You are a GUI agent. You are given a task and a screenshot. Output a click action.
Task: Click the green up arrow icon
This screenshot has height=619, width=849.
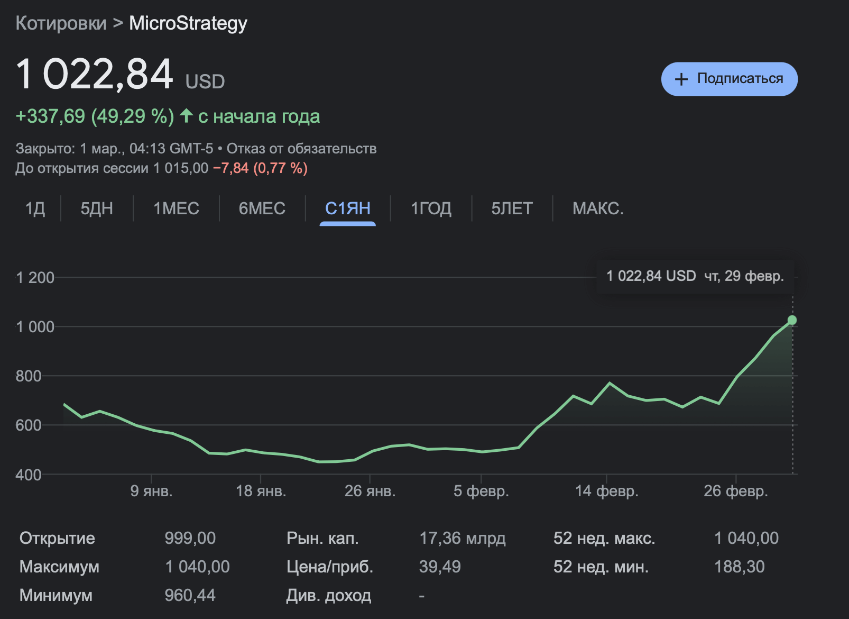[x=186, y=115]
